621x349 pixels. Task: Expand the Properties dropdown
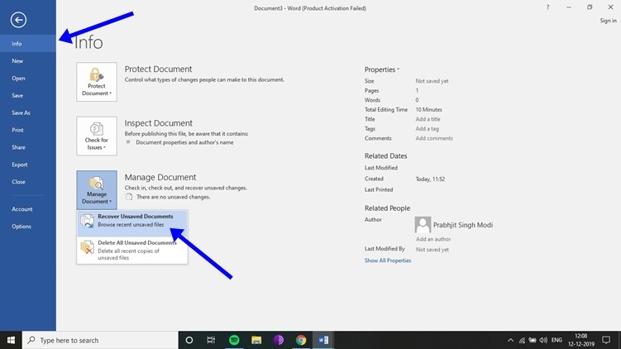coord(382,69)
